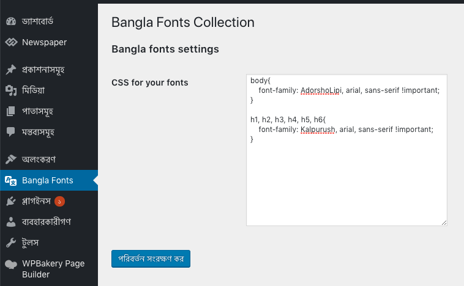
Task: Click the textarea resize handle corner
Action: pyautogui.click(x=444, y=223)
